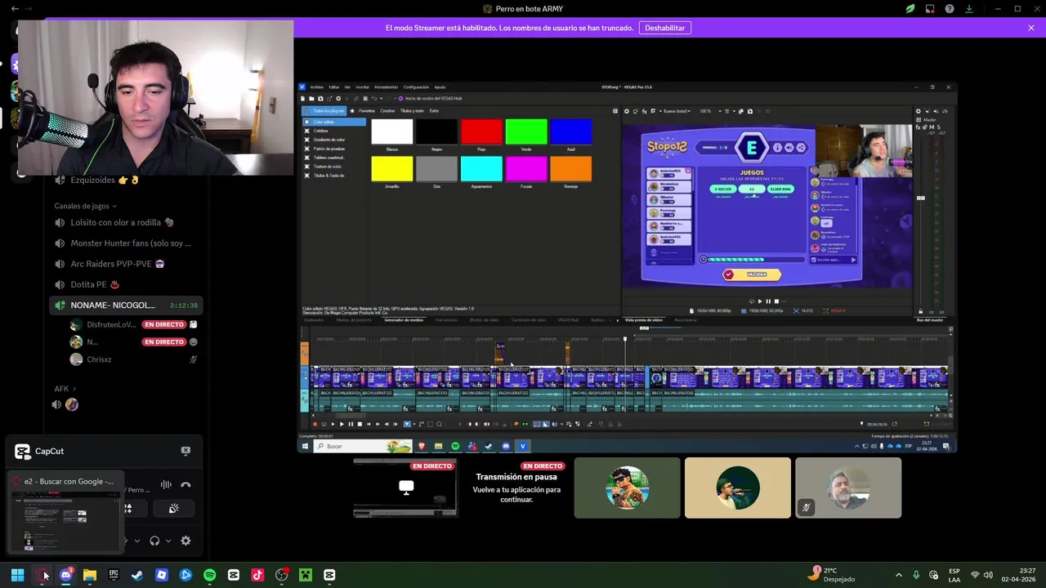
Task: Open File Explorer from the taskbar
Action: point(90,575)
